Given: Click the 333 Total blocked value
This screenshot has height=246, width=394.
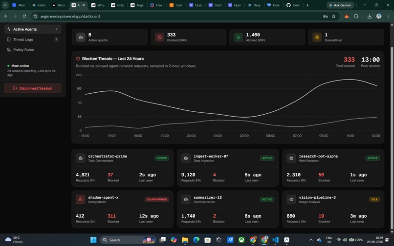Looking at the screenshot, I should point(349,60).
